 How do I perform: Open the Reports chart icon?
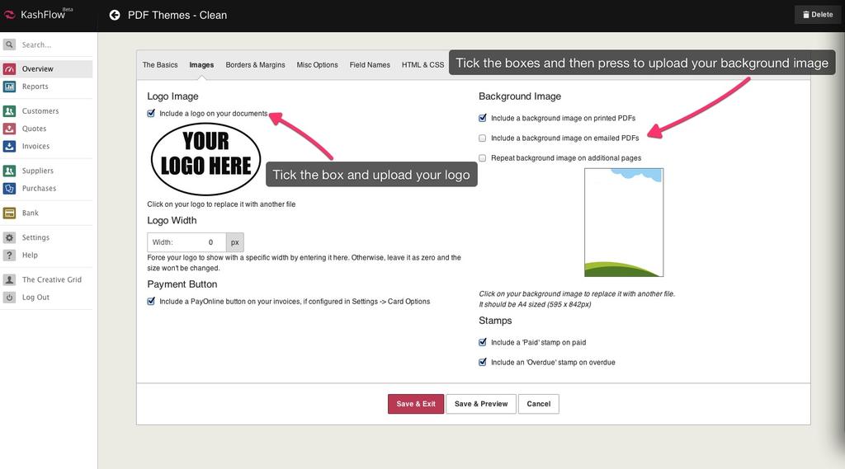tap(10, 87)
